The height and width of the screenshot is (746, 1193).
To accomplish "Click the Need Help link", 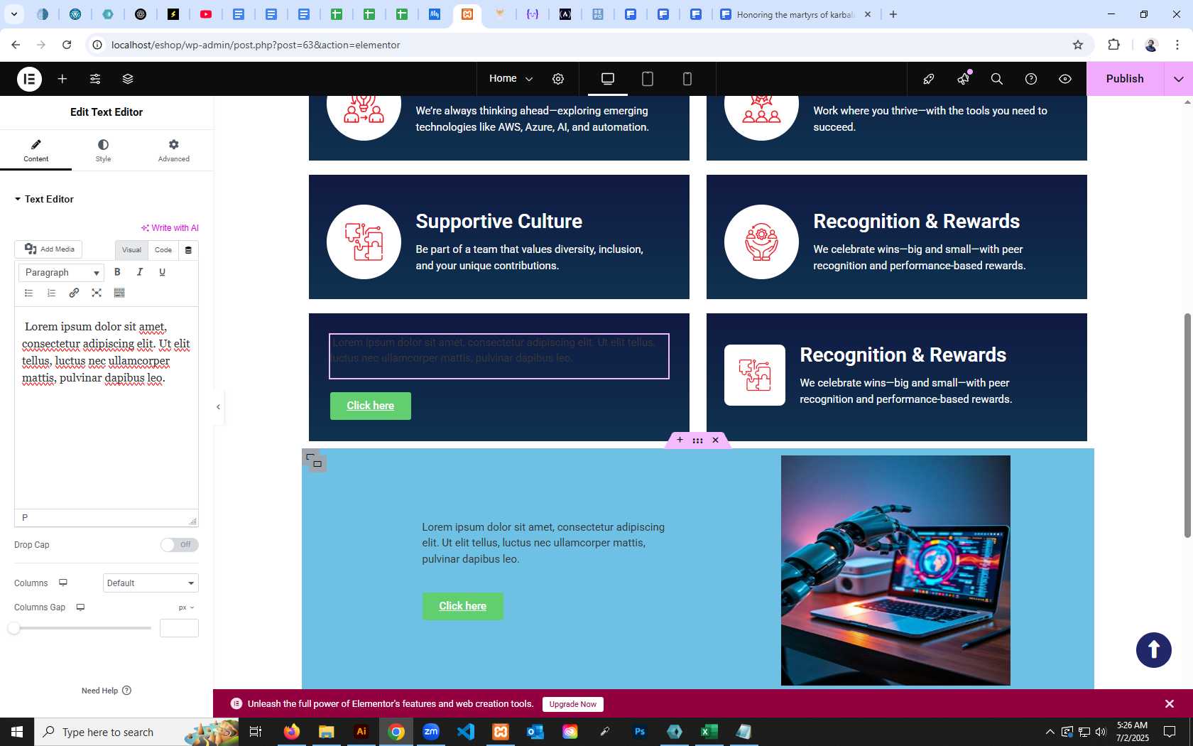I will 107,691.
